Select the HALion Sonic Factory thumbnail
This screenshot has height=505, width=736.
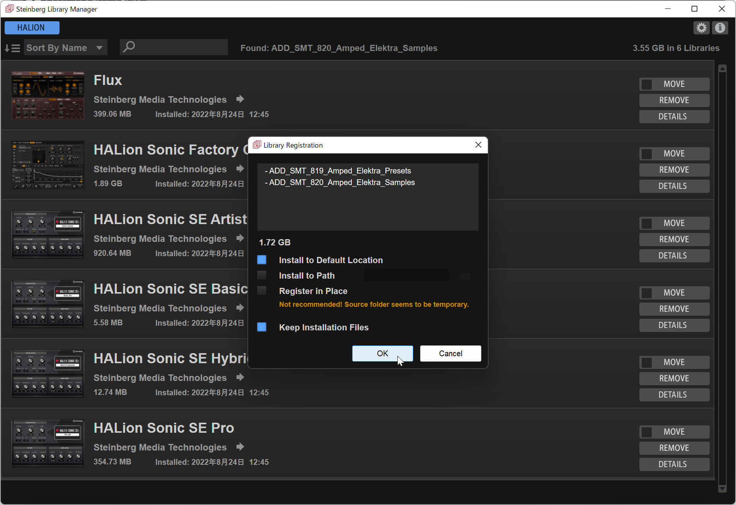(x=48, y=165)
